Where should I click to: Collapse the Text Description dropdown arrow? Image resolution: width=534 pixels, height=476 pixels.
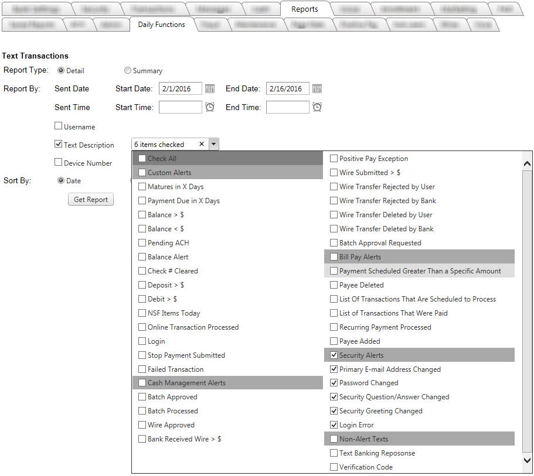tap(214, 144)
